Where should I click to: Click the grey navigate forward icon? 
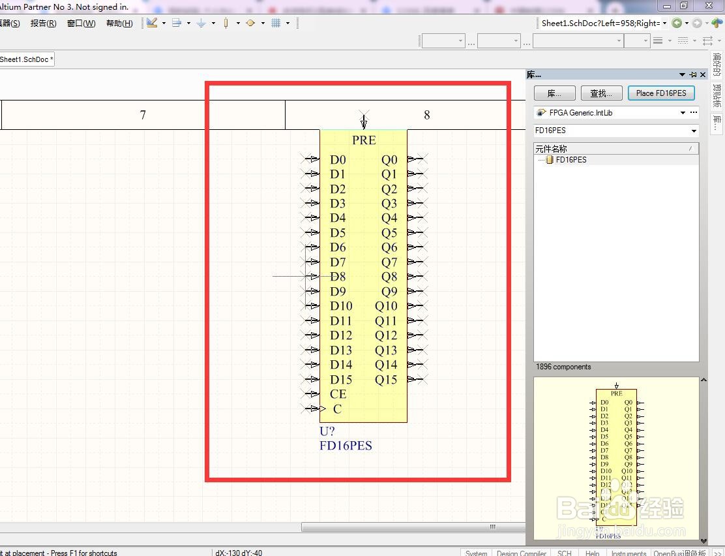point(697,23)
